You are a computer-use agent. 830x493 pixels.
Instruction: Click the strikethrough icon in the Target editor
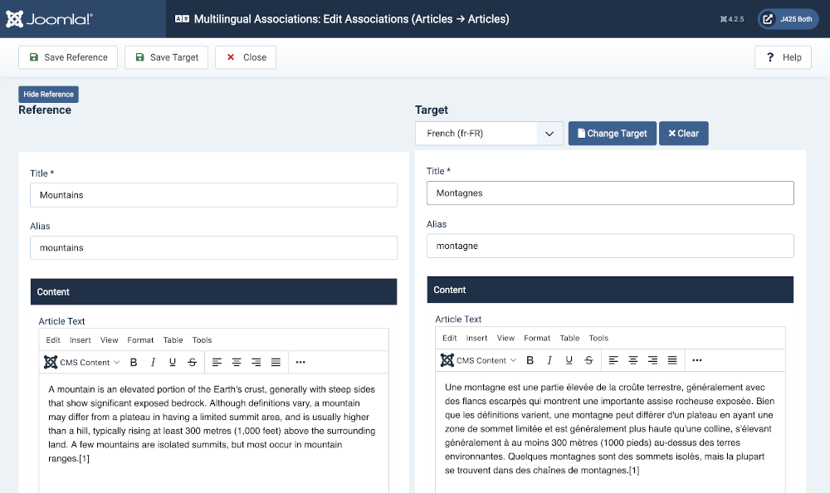589,360
